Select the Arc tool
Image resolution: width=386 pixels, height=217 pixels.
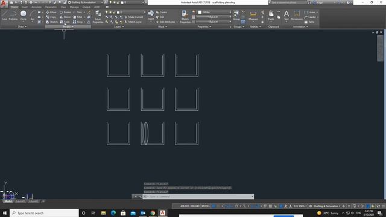[x=32, y=15]
